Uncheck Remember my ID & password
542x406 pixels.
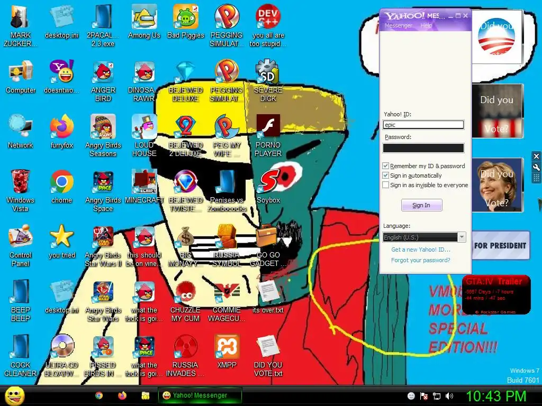pyautogui.click(x=386, y=166)
